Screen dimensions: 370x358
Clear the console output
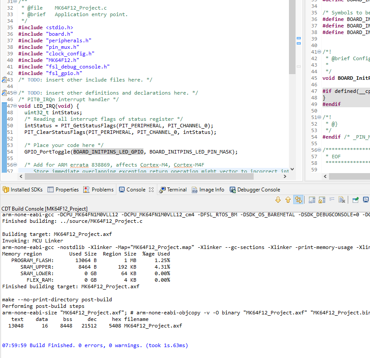point(342,200)
